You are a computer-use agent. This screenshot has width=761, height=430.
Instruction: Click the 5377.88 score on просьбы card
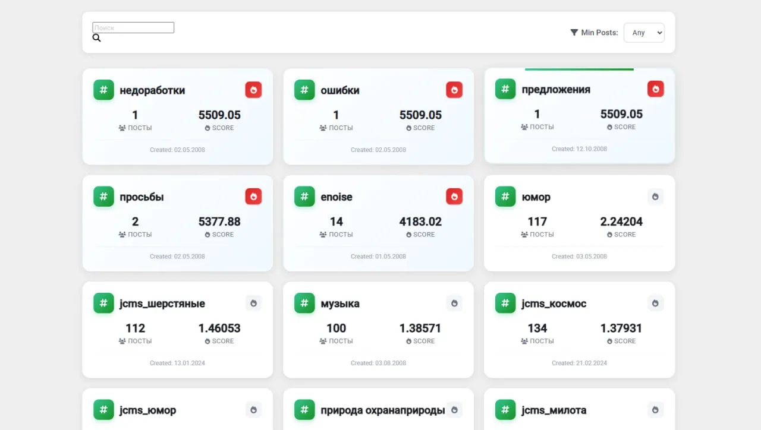[x=219, y=222]
